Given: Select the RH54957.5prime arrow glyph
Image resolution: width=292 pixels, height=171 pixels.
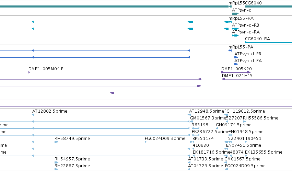Looking at the screenshot, I should 56,162.
